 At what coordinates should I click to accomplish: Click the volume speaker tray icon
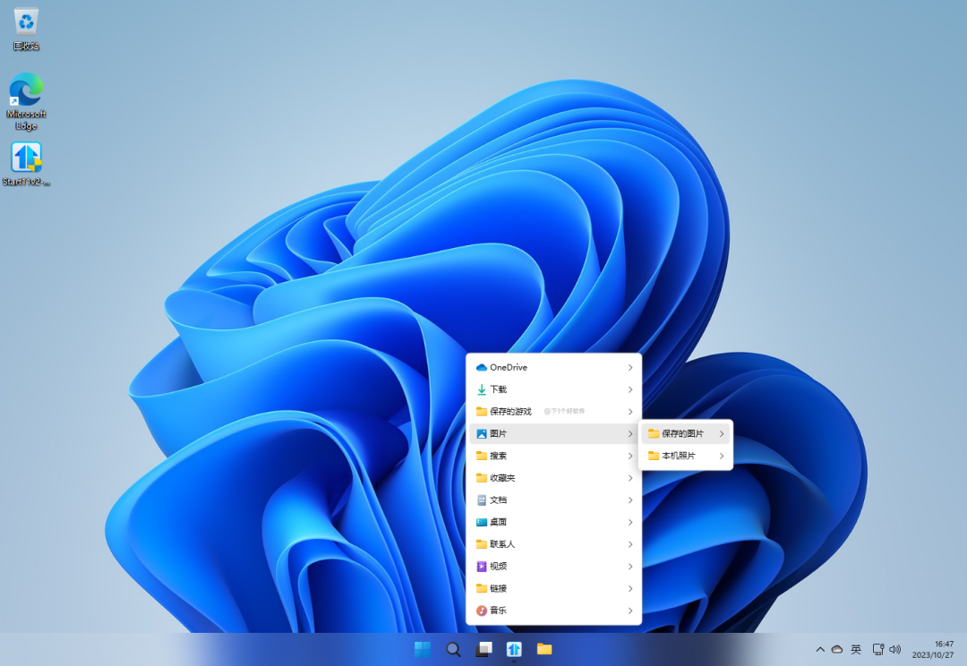894,649
